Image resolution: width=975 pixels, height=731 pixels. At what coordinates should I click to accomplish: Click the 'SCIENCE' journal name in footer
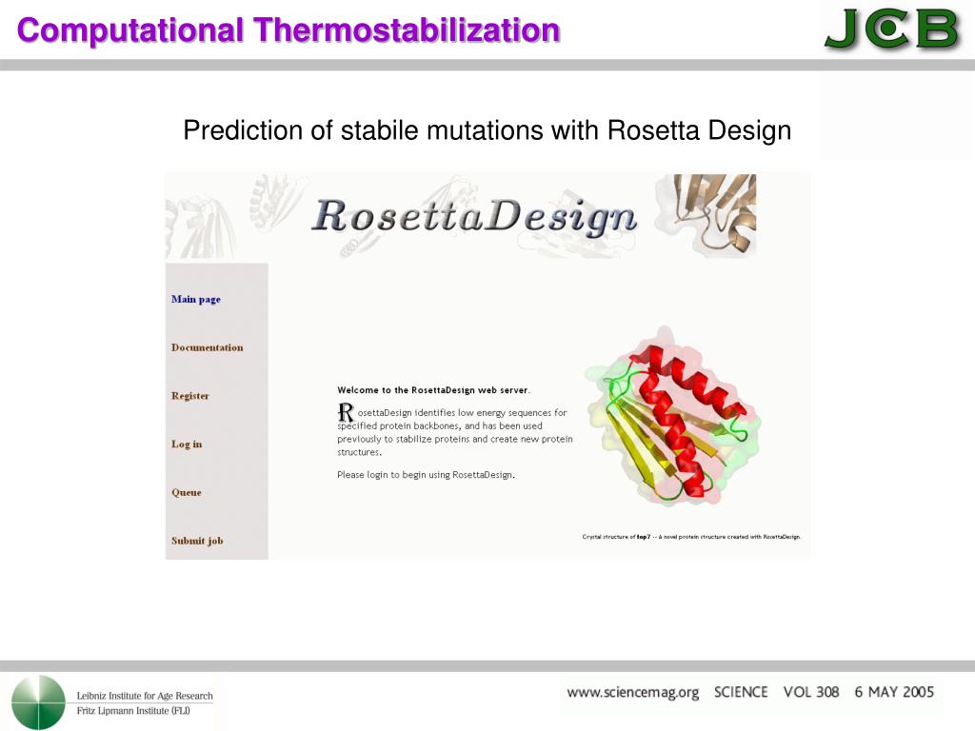pos(741,692)
